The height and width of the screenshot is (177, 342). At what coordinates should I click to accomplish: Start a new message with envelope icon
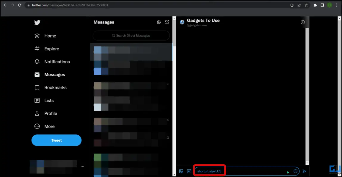[167, 22]
